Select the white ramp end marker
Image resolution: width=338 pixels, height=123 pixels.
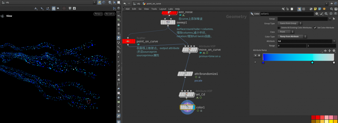334,62
